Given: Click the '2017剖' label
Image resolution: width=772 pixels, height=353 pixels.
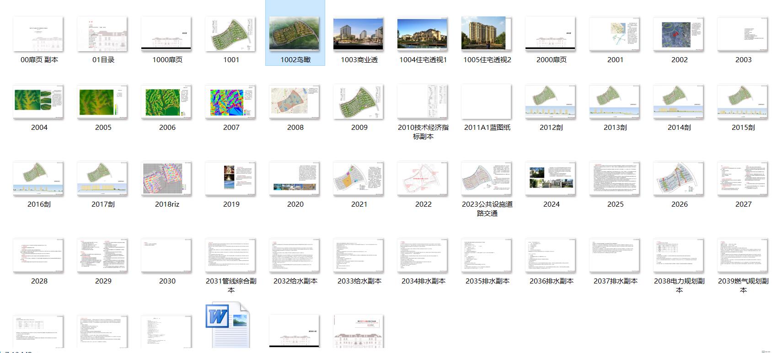Looking at the screenshot, I should pyautogui.click(x=103, y=204).
